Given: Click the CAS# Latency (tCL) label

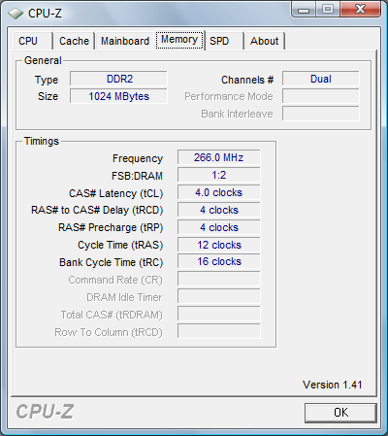Looking at the screenshot, I should tap(115, 193).
